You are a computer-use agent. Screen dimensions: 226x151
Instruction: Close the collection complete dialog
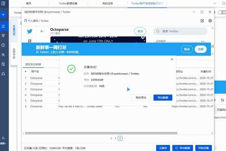coord(172,59)
